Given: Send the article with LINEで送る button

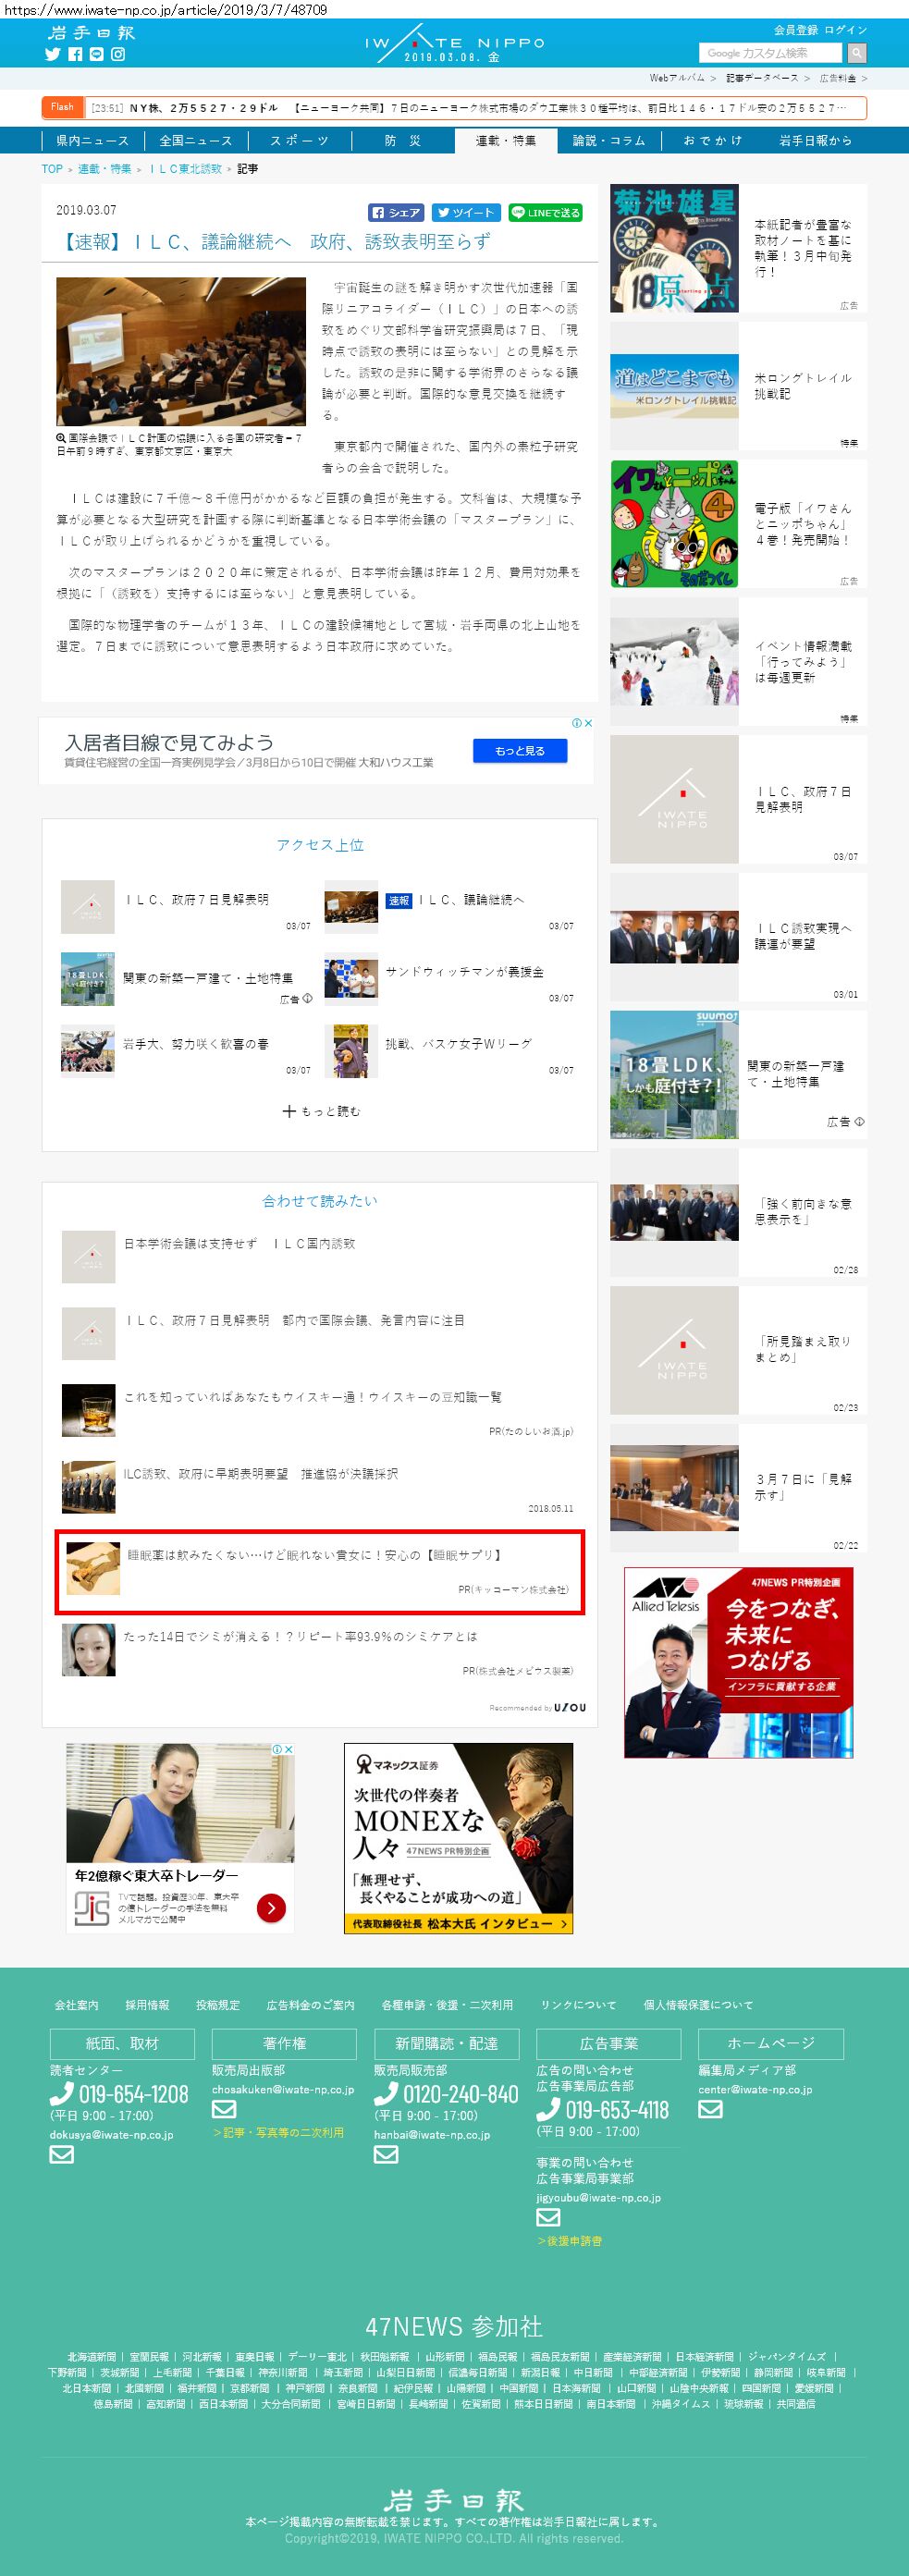Looking at the screenshot, I should pos(546,212).
